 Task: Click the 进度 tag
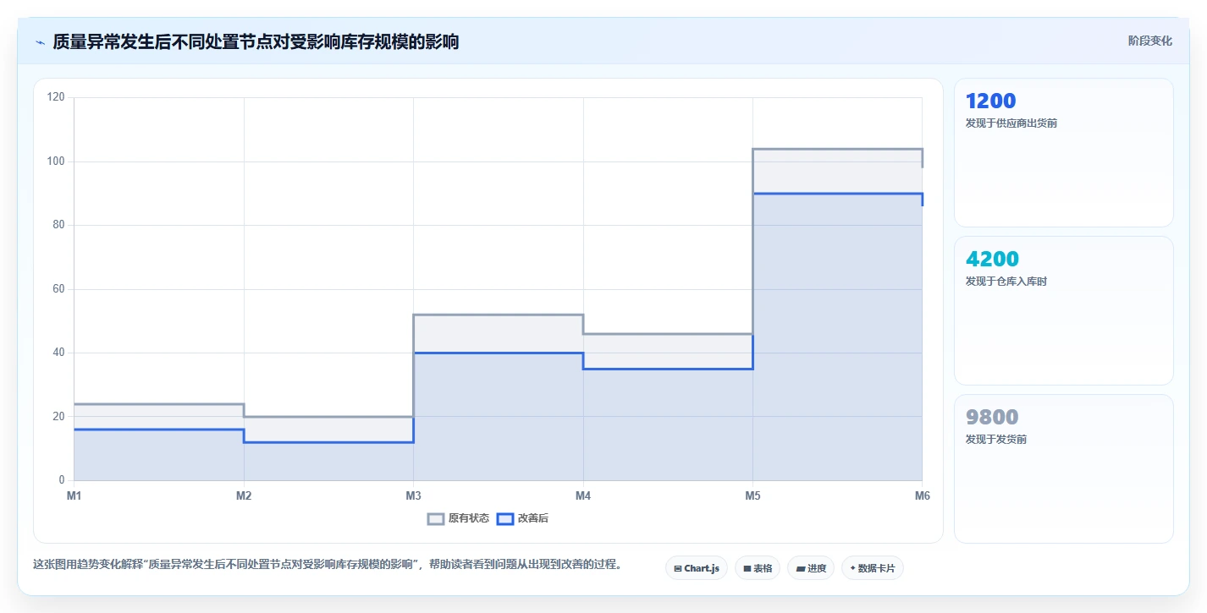[811, 568]
